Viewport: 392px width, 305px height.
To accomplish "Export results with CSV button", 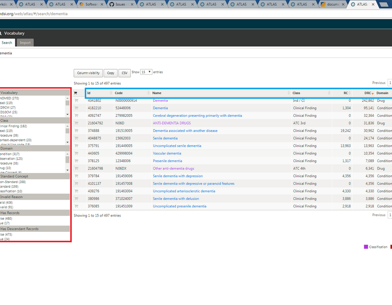I will point(125,73).
